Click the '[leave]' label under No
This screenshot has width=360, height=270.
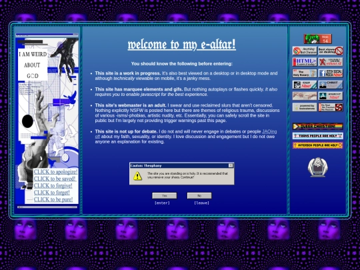pyautogui.click(x=201, y=203)
